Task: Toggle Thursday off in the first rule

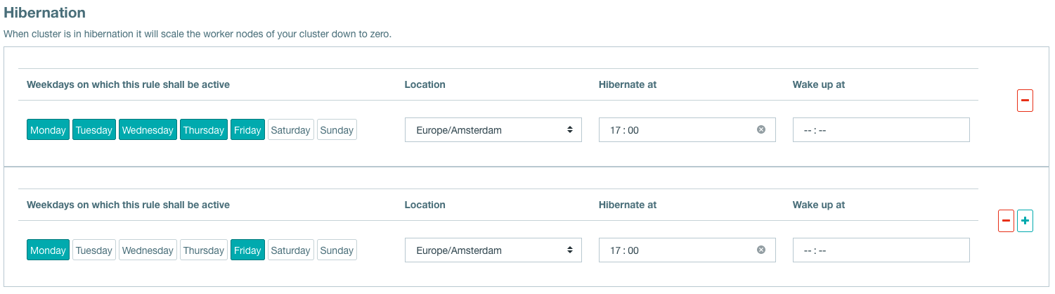Action: point(204,130)
